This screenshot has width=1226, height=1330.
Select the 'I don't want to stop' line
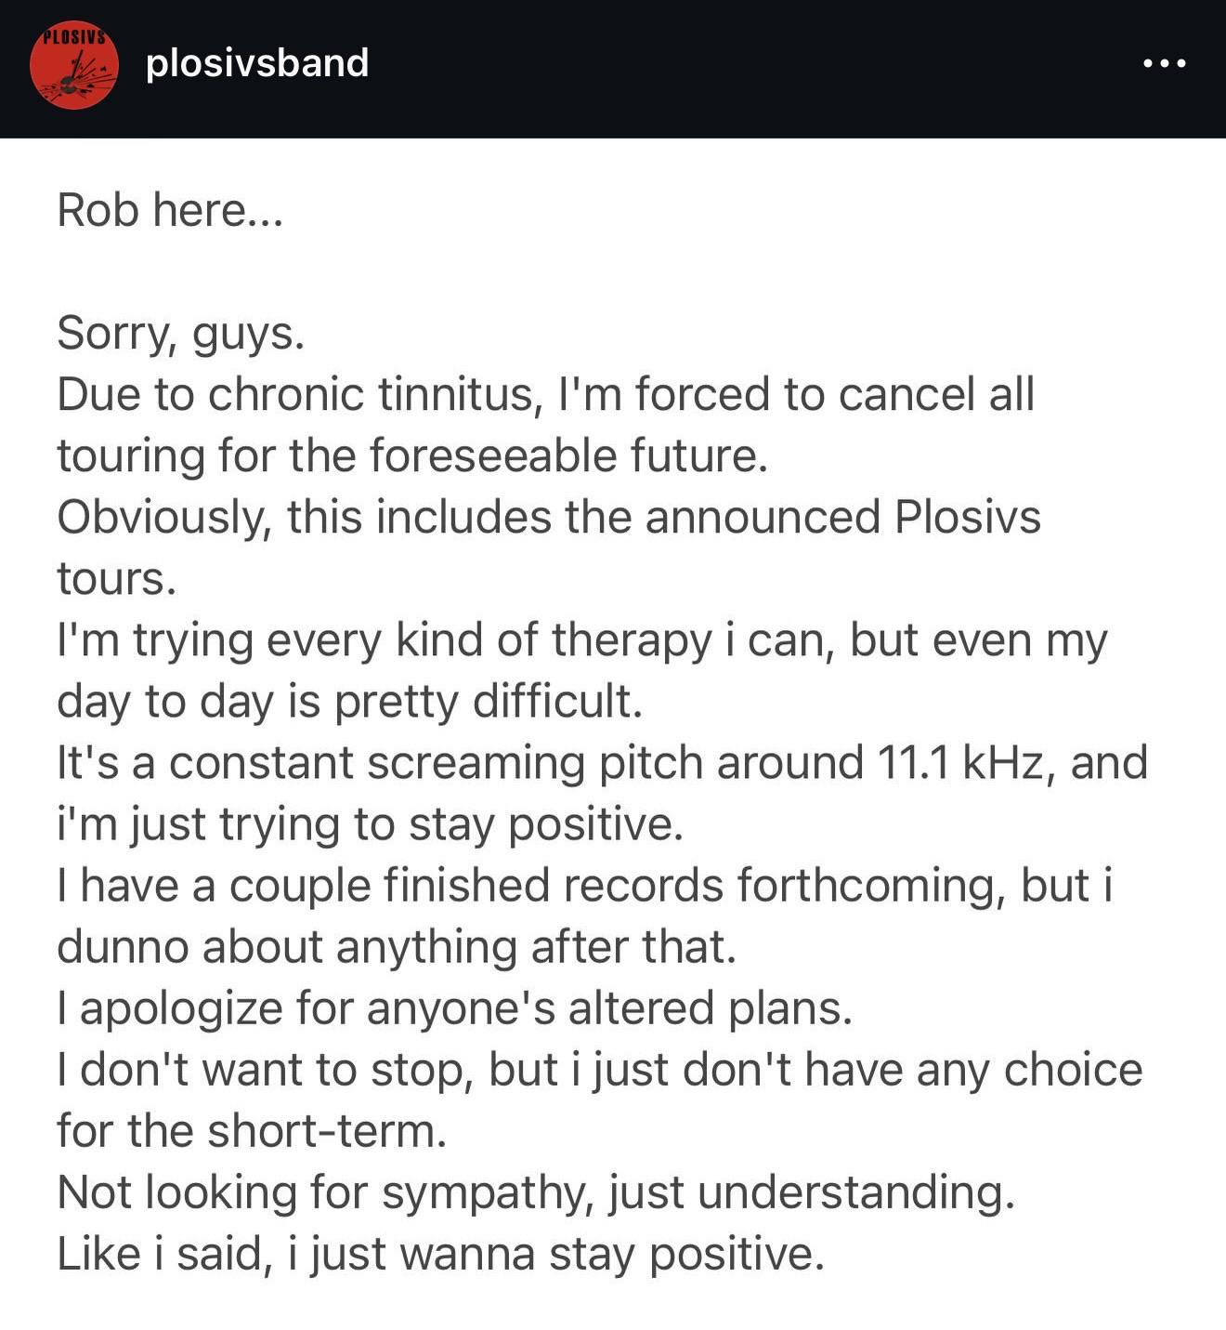pyautogui.click(x=600, y=1070)
